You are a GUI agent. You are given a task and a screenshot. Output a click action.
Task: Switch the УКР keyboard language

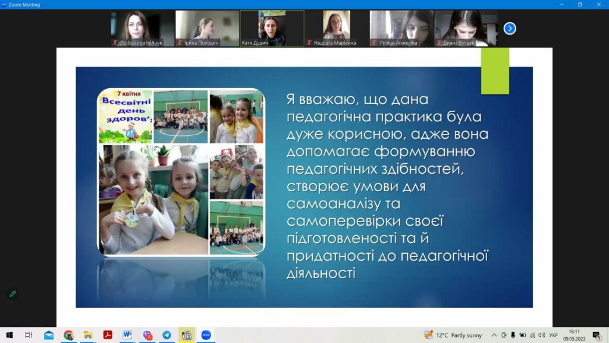(x=554, y=335)
